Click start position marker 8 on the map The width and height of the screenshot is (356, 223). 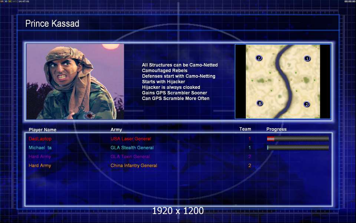click(x=260, y=103)
